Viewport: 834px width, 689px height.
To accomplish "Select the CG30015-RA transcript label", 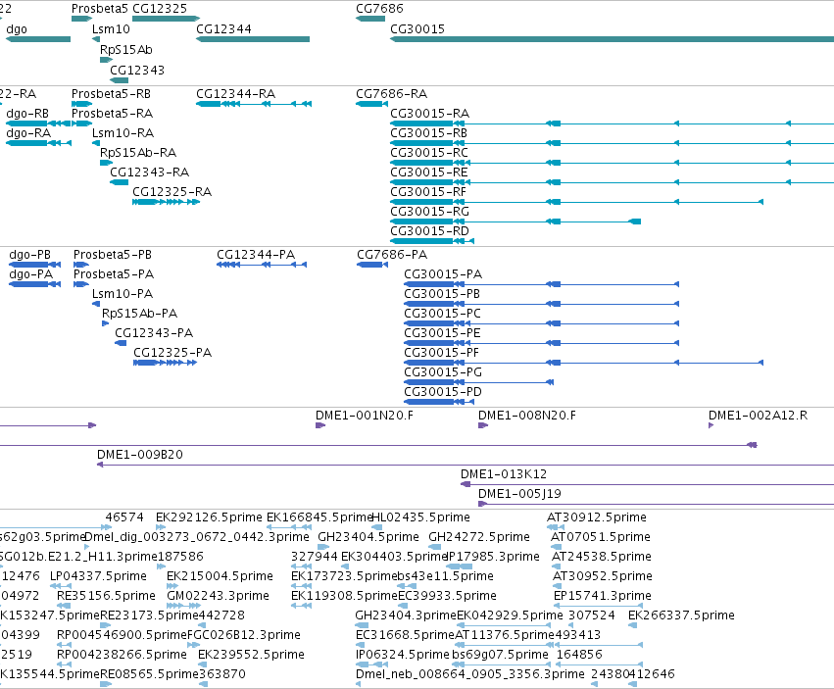I will (430, 114).
